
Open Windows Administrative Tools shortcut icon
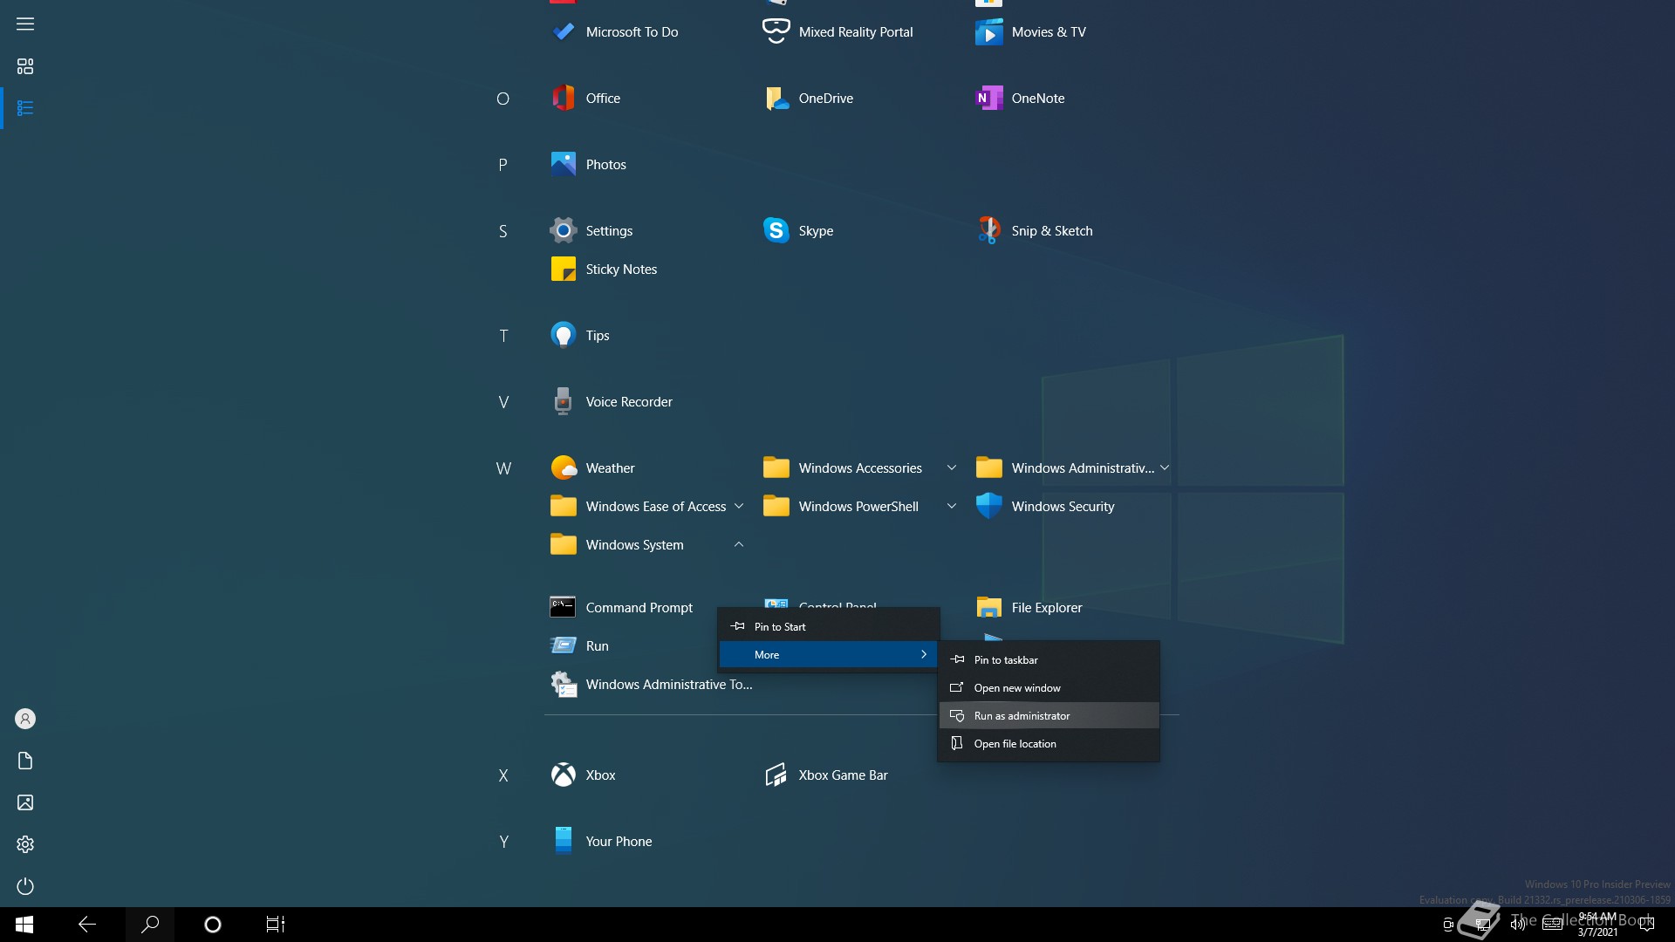tap(564, 685)
